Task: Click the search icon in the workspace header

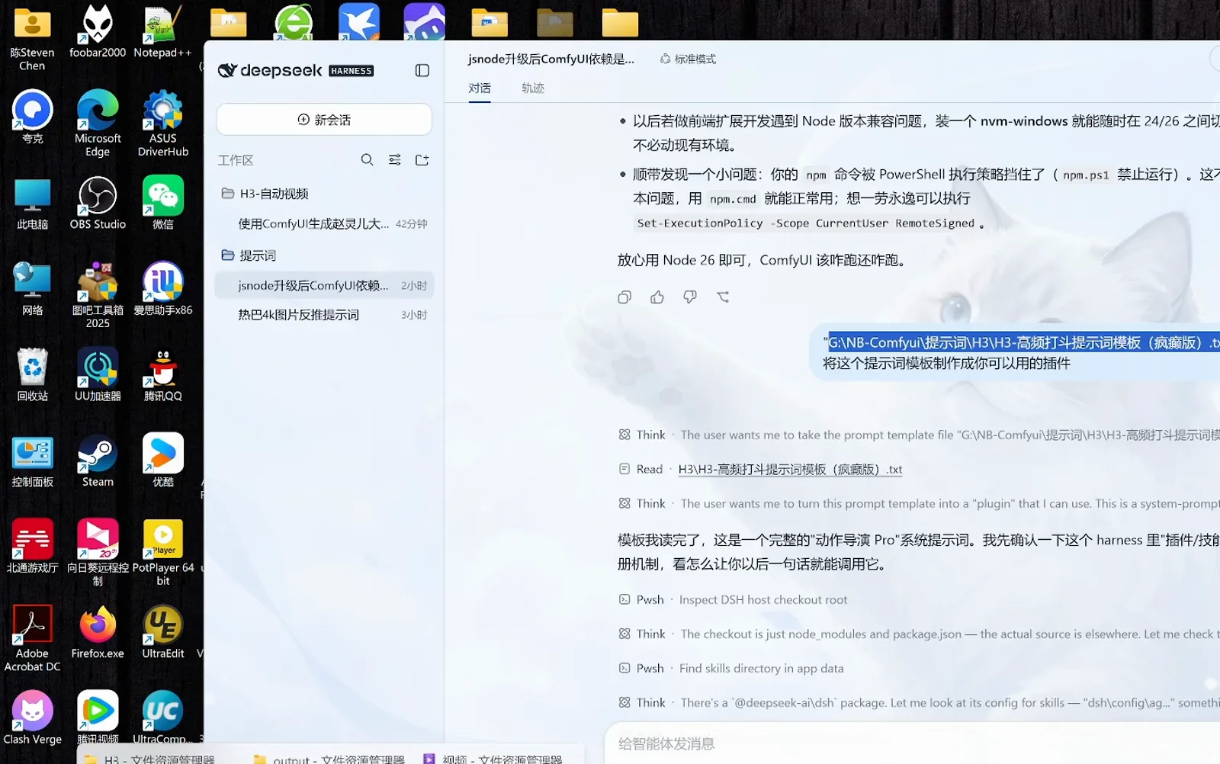Action: 367,159
